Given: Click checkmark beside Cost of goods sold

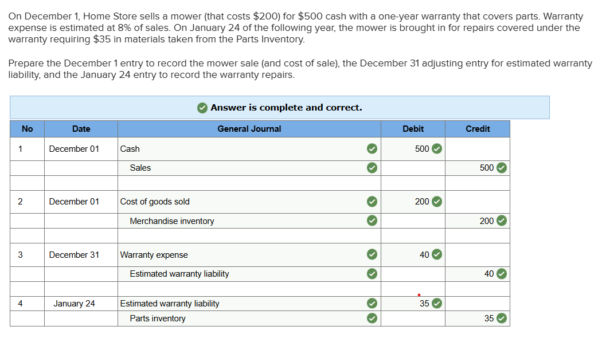Looking at the screenshot, I should click(x=372, y=202).
